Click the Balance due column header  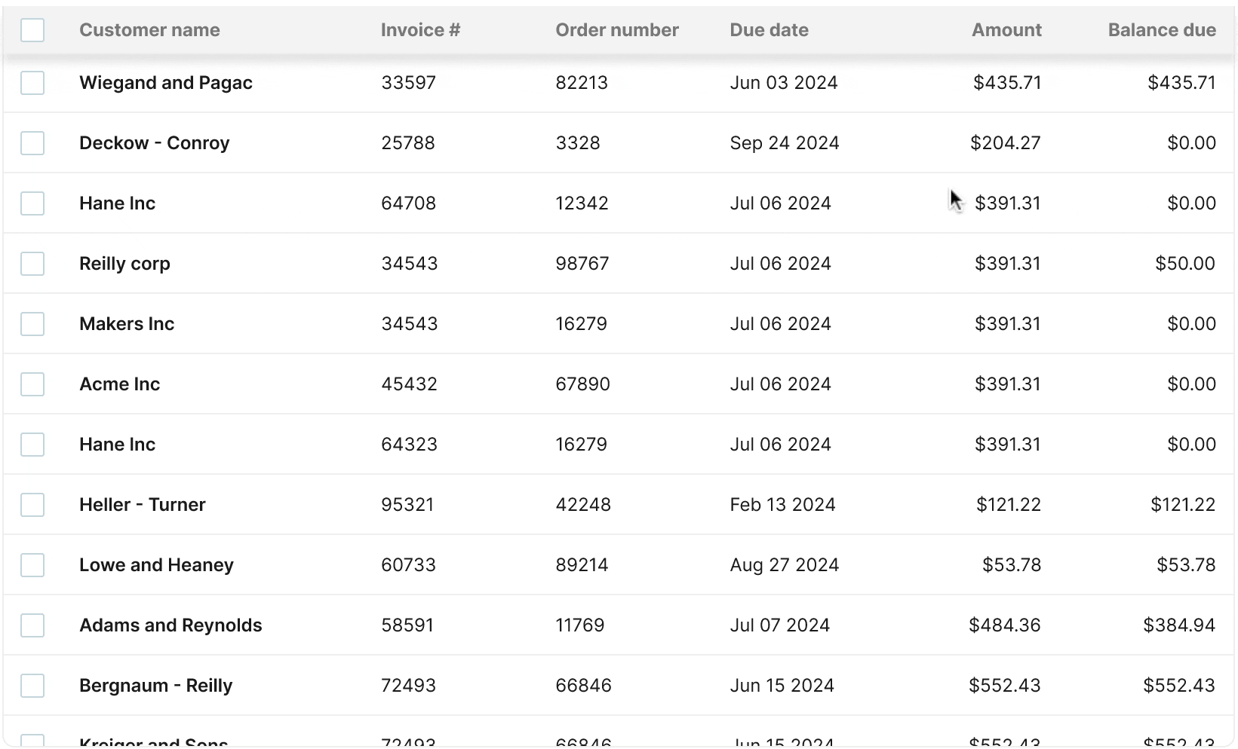(1161, 30)
